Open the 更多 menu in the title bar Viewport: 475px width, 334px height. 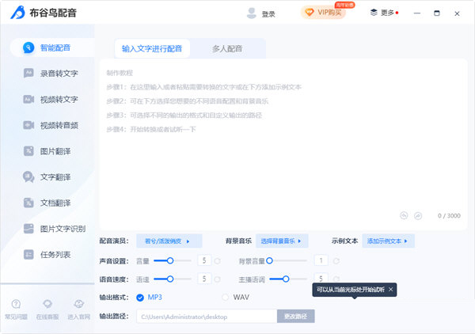(384, 13)
